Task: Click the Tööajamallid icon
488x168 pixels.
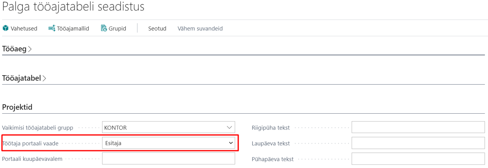Action: pos(52,28)
